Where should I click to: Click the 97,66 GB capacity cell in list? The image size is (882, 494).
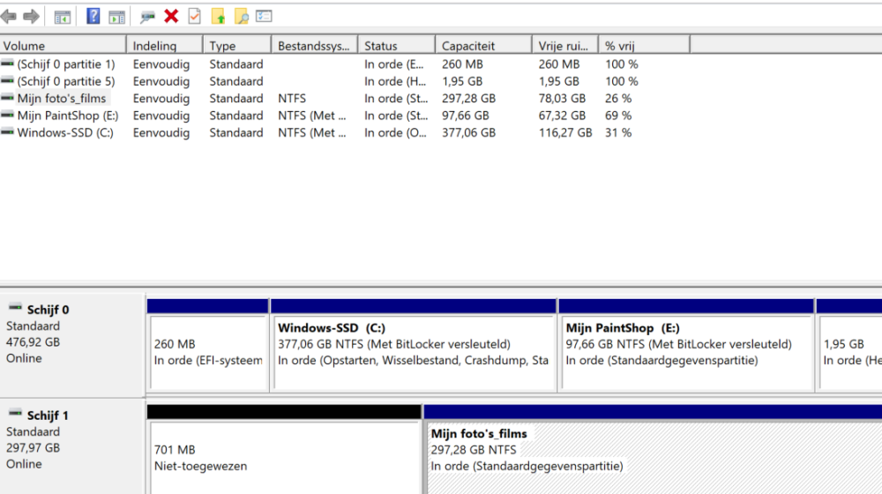465,116
